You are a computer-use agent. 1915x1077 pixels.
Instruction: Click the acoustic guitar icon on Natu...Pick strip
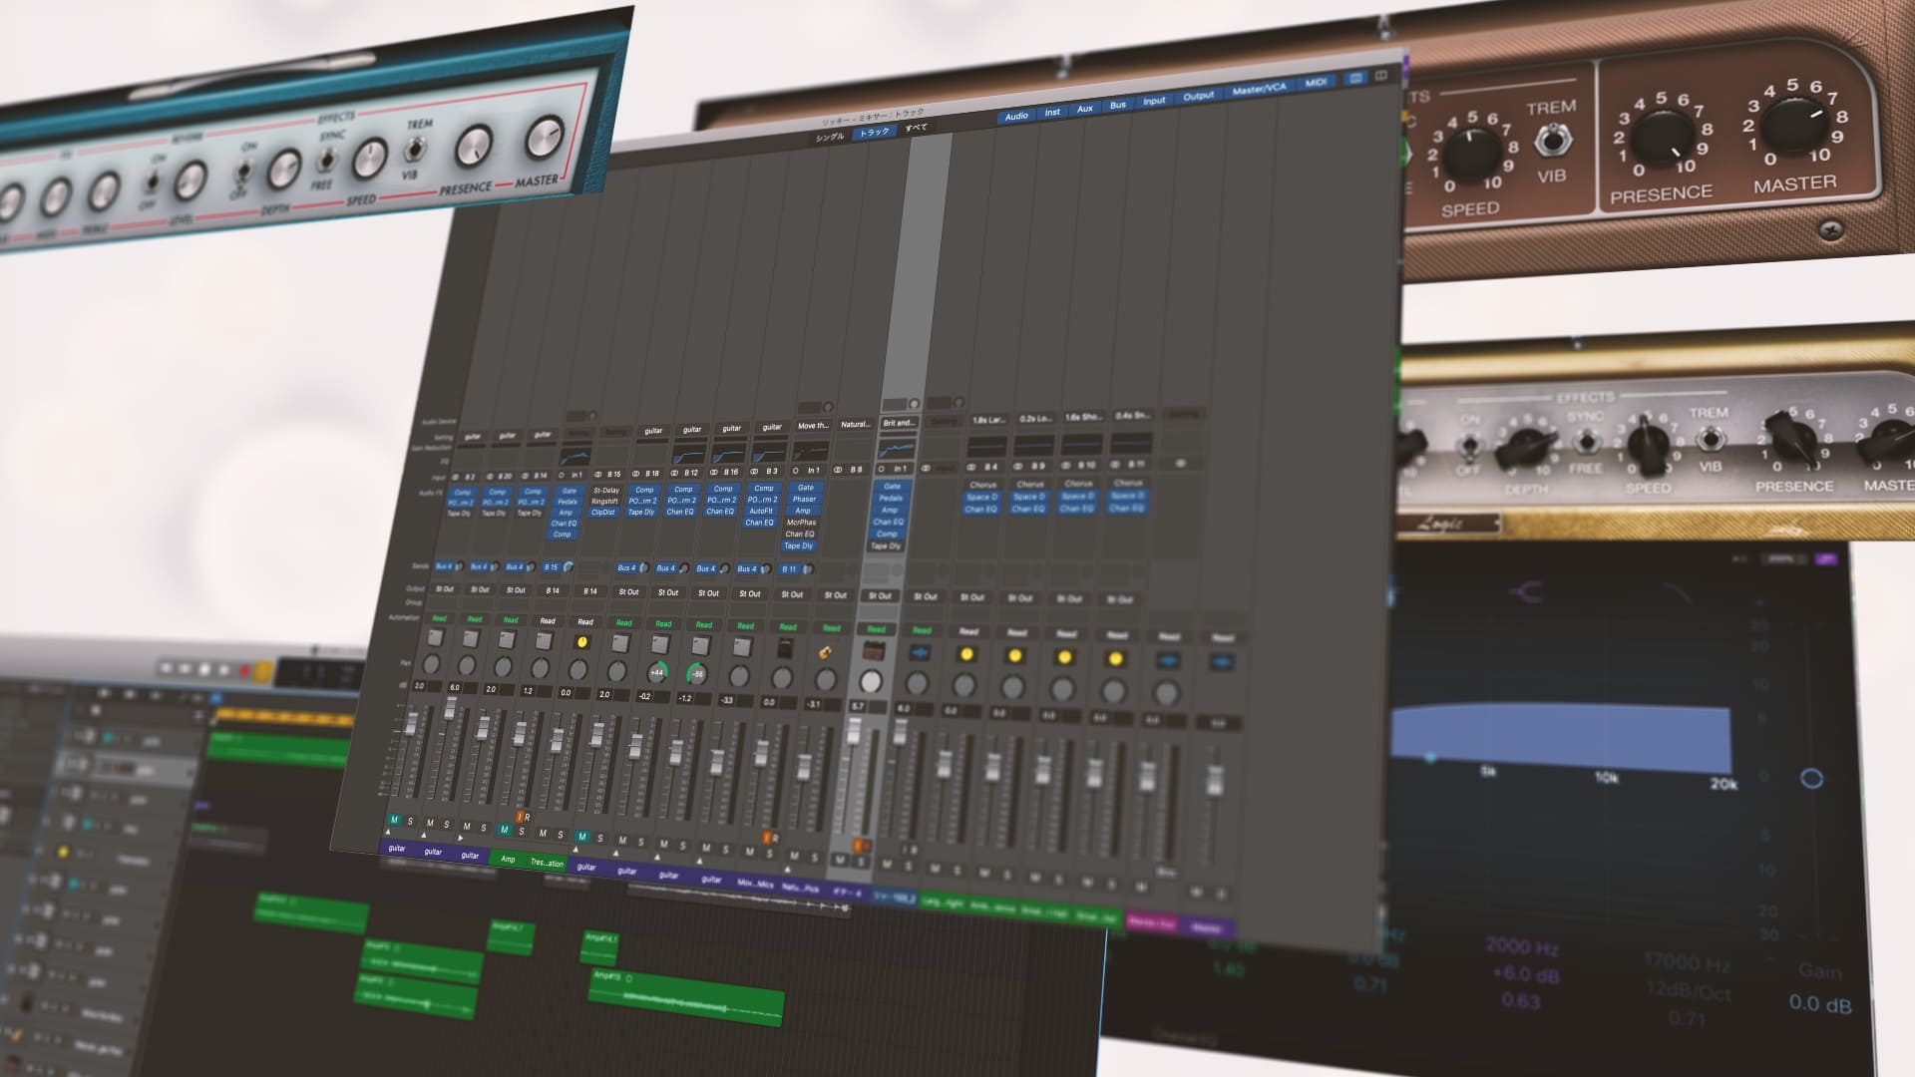pyautogui.click(x=826, y=652)
